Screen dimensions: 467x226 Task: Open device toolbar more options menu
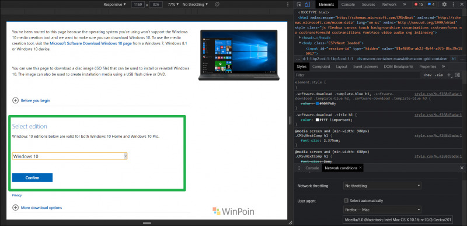tap(288, 5)
